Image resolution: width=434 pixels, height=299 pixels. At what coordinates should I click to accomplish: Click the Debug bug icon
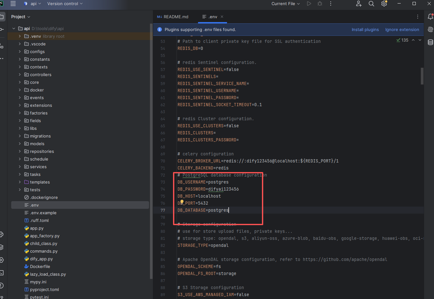click(320, 4)
